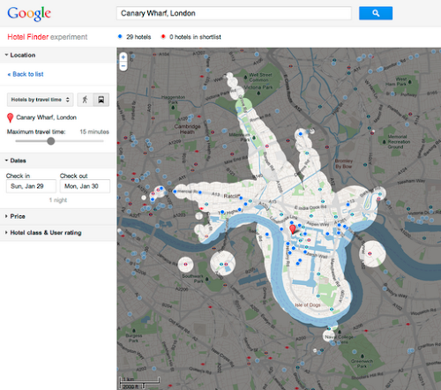This screenshot has height=390, width=441.
Task: Open the Check out date field
Action: [85, 186]
